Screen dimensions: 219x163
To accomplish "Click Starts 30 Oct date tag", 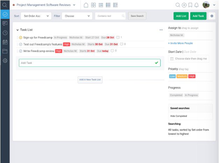I will point(95,44).
